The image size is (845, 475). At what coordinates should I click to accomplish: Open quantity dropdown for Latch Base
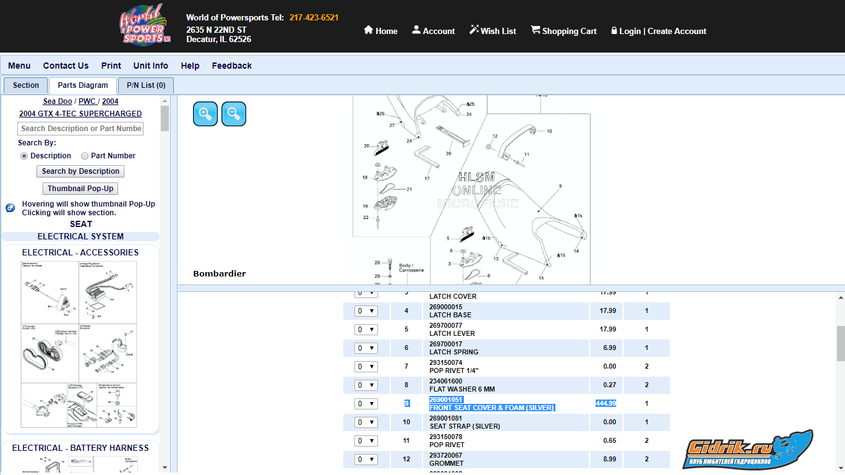pos(366,311)
